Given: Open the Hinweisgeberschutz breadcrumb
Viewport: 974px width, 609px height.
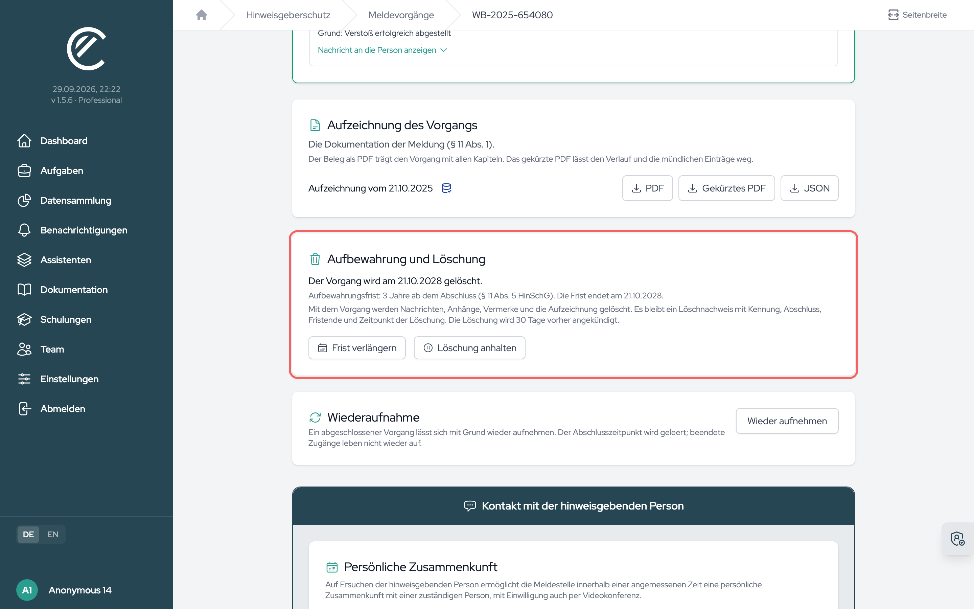Looking at the screenshot, I should 288,15.
